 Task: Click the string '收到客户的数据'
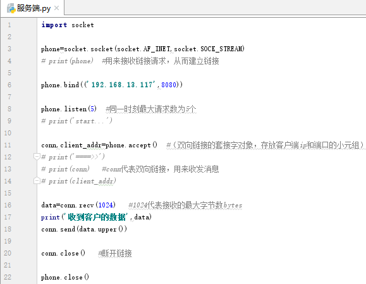[x=97, y=217]
